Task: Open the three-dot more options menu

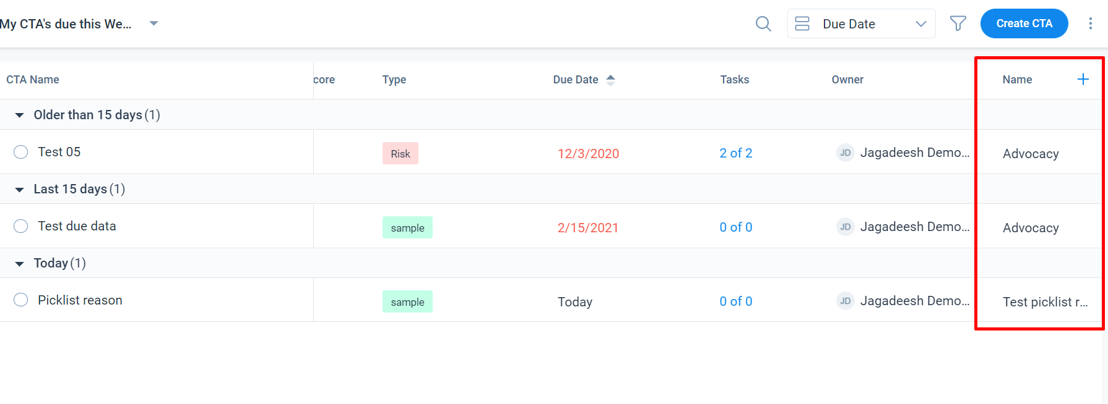Action: [x=1090, y=23]
